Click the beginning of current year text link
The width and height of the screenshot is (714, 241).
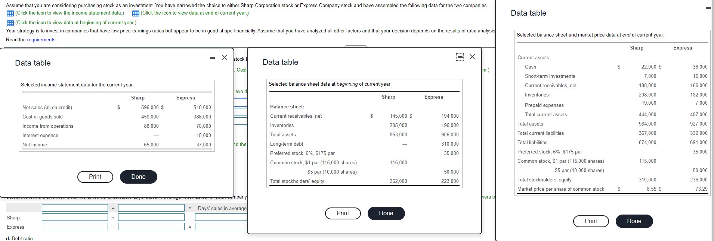pos(76,23)
